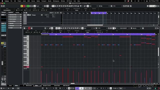This screenshot has width=160, height=90.
Task: Click the project overview horizontal scrollbar thumb
Action: point(95,25)
